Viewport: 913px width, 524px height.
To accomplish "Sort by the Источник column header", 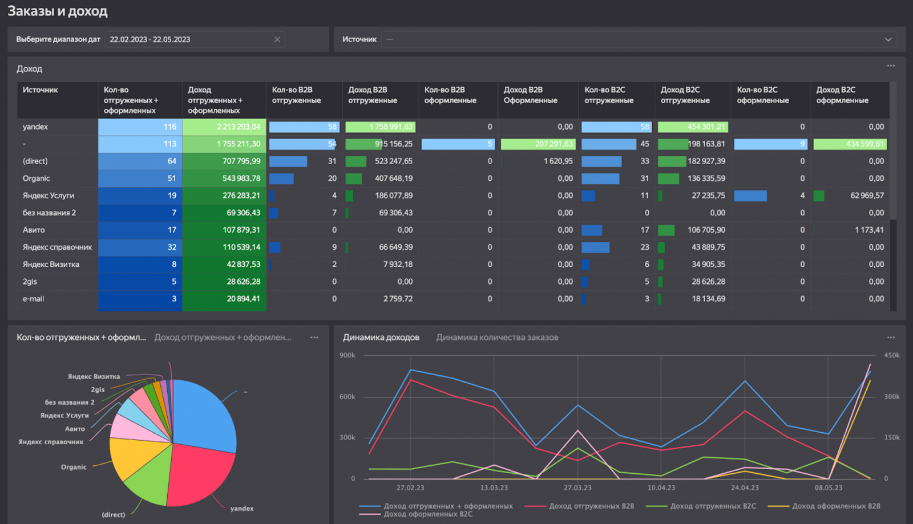I will [41, 90].
